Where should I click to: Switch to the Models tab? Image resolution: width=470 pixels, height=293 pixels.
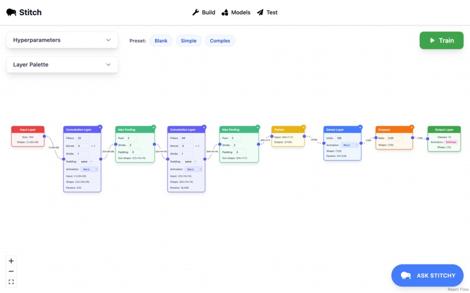coord(236,12)
